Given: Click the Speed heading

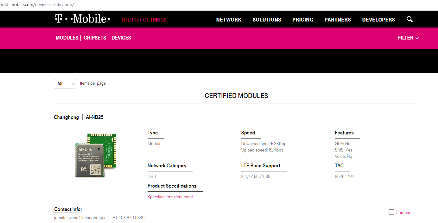Looking at the screenshot, I should point(248,133).
